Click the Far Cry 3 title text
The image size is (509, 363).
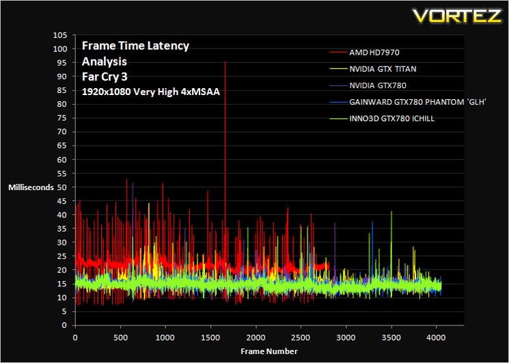point(105,77)
